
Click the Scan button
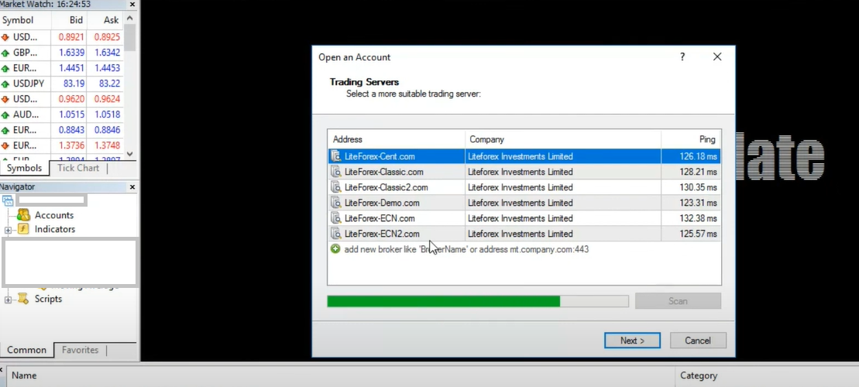pyautogui.click(x=678, y=301)
